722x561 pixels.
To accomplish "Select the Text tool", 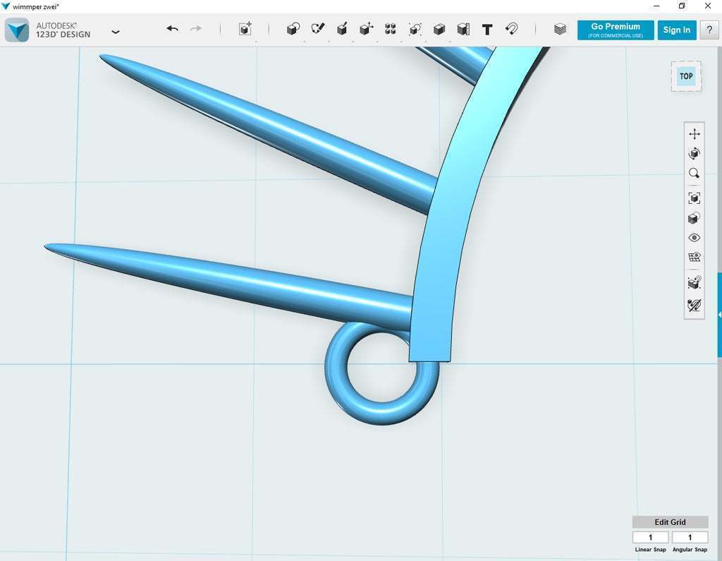I will (487, 30).
